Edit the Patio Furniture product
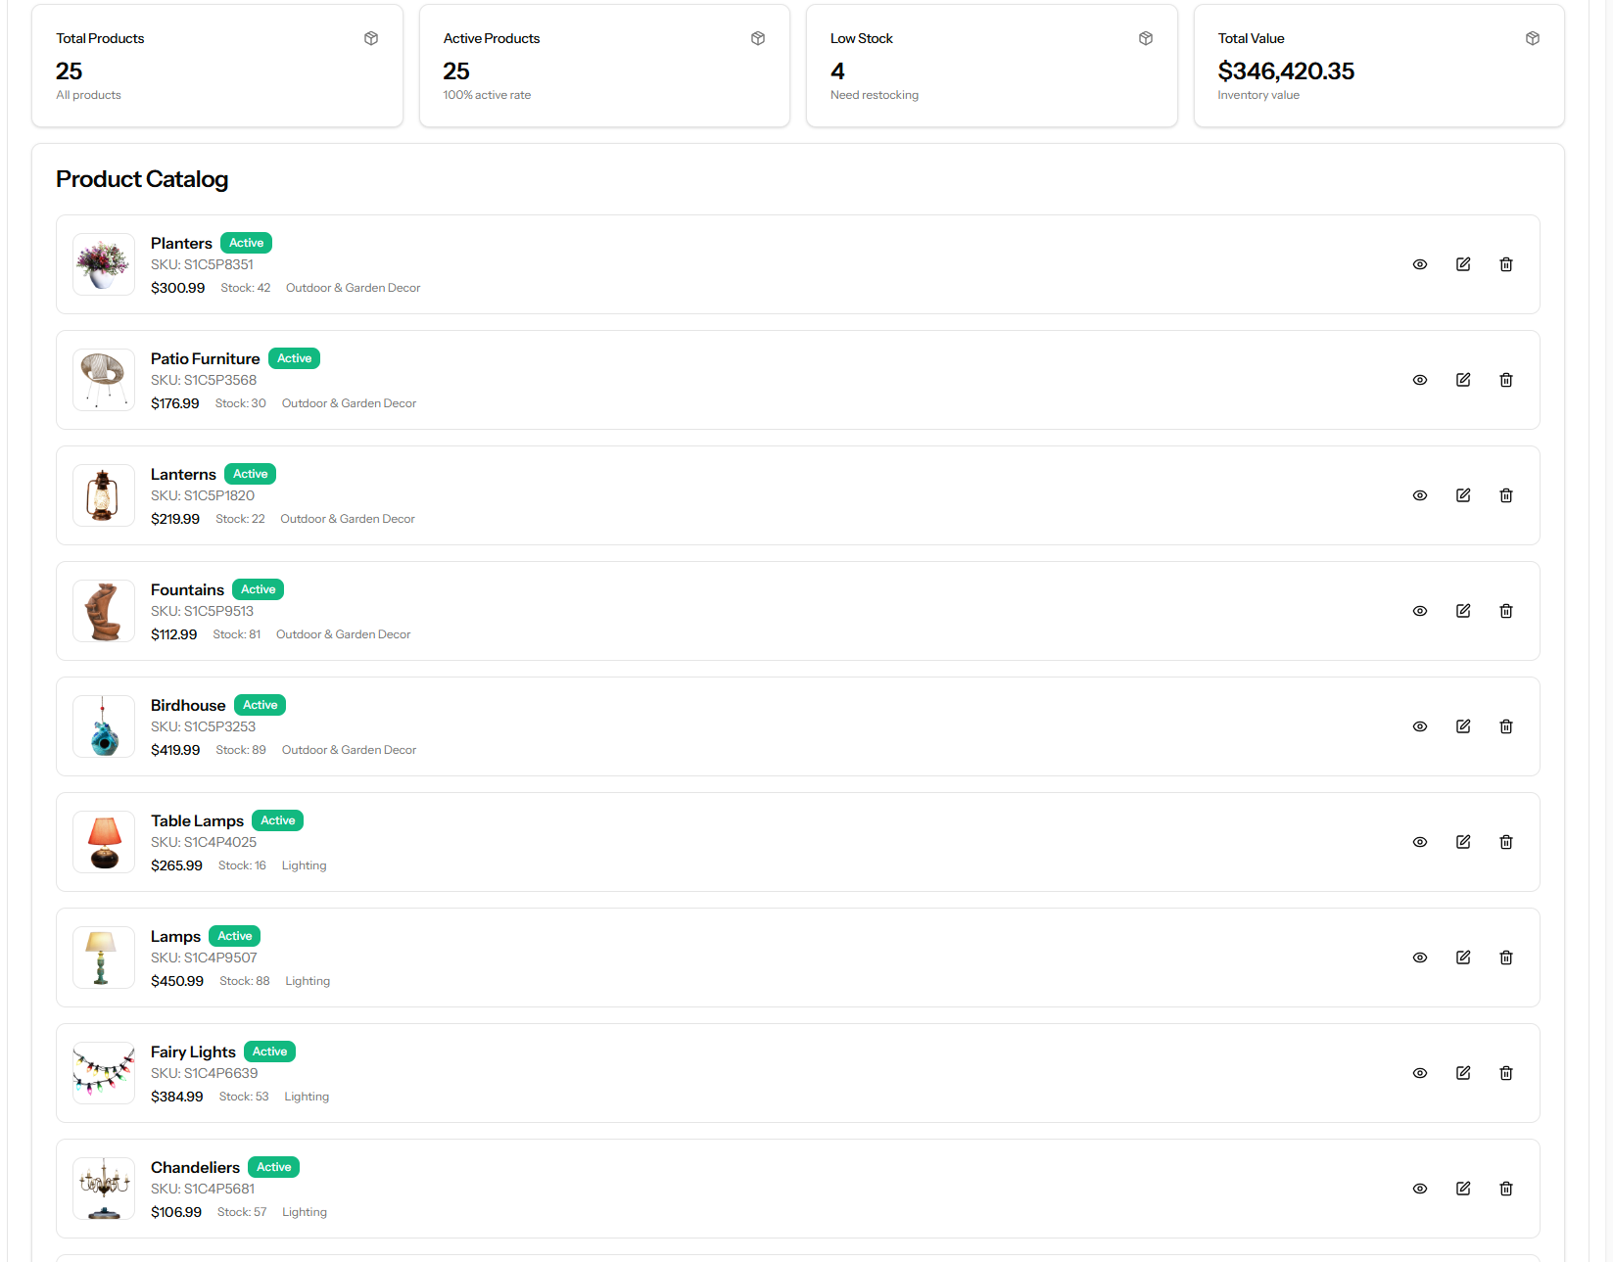Viewport: 1613px width, 1262px height. pos(1463,380)
